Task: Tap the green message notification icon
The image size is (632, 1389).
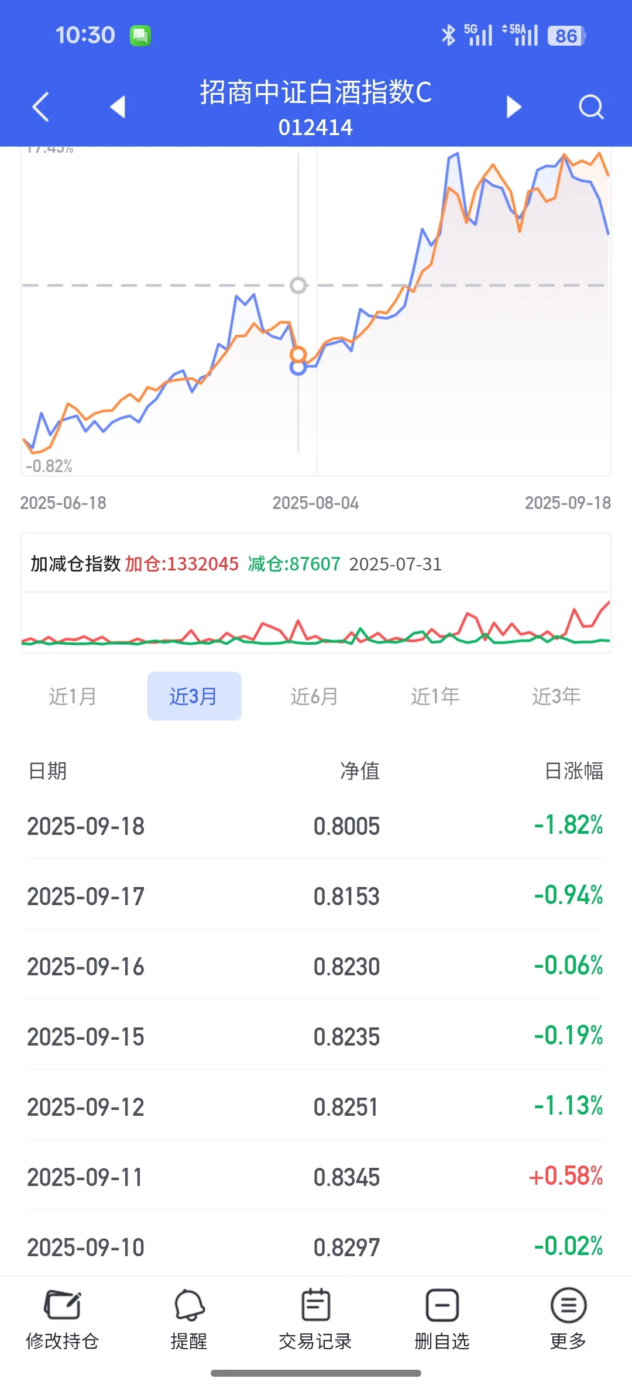Action: point(140,36)
